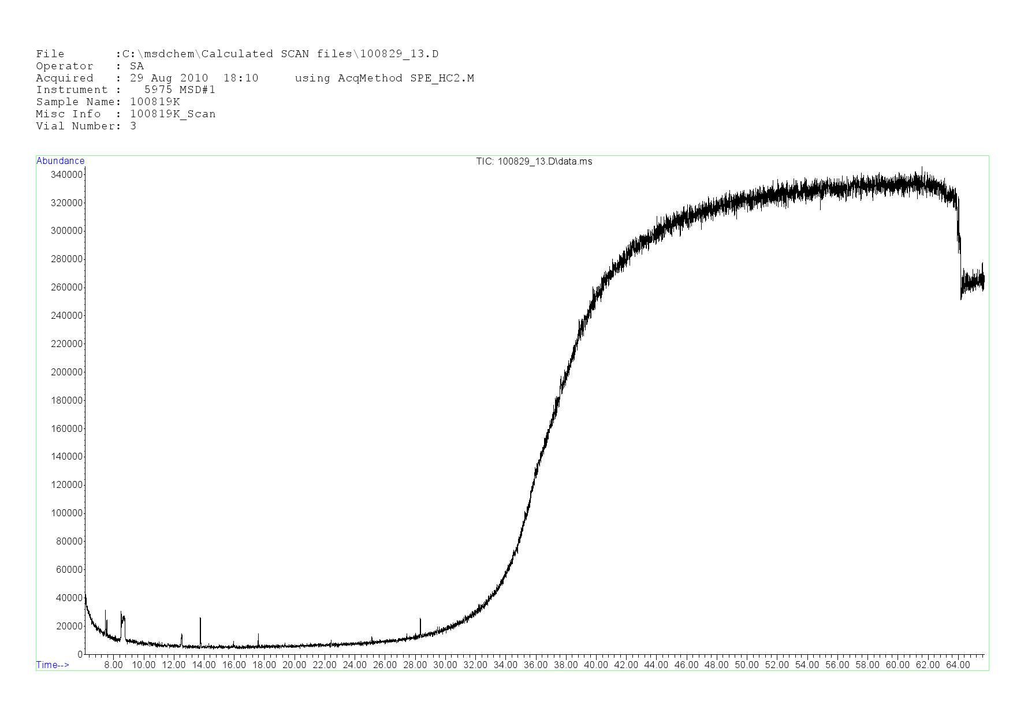The height and width of the screenshot is (716, 1013).
Task: Select the 20.00 time axis label
Action: point(294,665)
